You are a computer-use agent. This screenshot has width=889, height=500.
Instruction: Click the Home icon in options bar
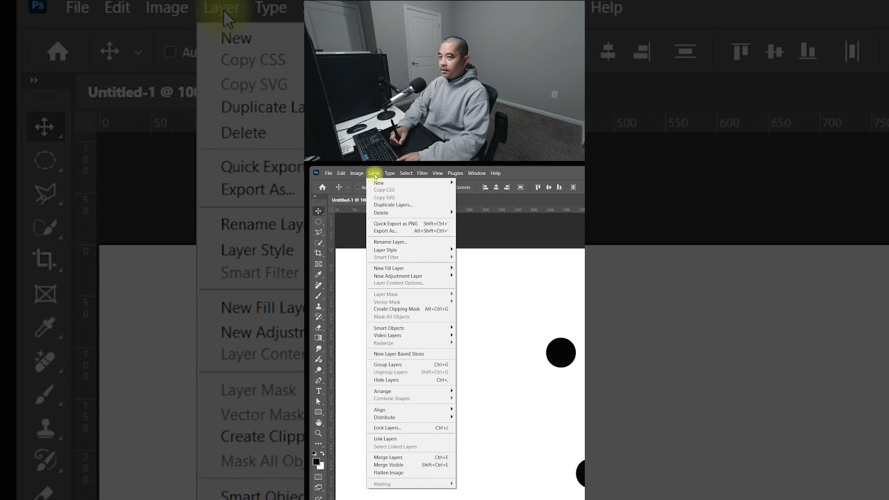[322, 187]
